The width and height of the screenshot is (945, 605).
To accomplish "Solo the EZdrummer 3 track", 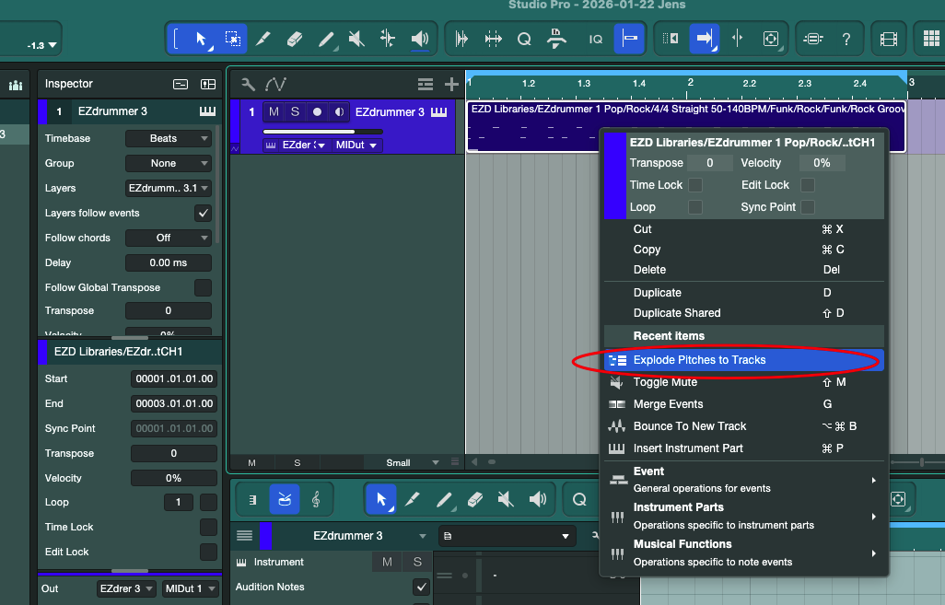I will 295,111.
